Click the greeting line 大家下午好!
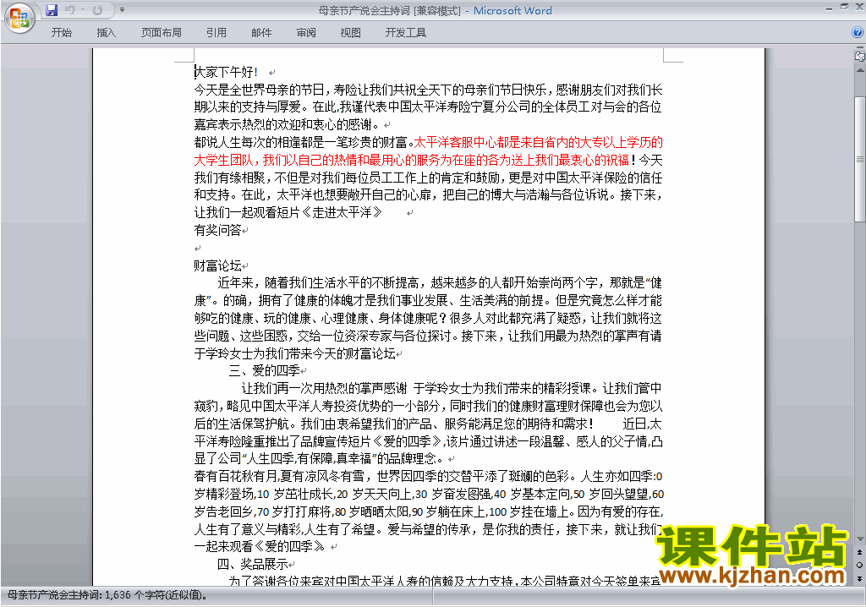The image size is (866, 607). tap(226, 72)
